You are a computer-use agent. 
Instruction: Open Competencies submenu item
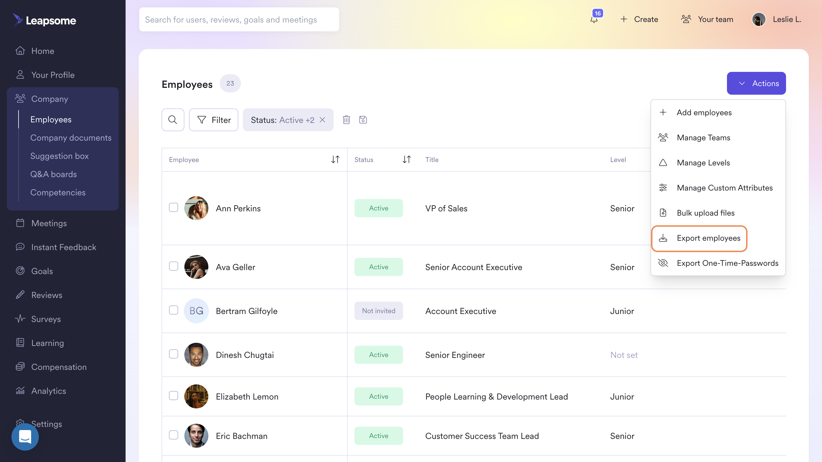click(x=58, y=193)
